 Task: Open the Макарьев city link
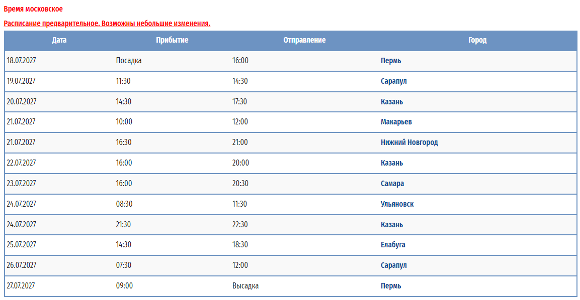pyautogui.click(x=396, y=122)
